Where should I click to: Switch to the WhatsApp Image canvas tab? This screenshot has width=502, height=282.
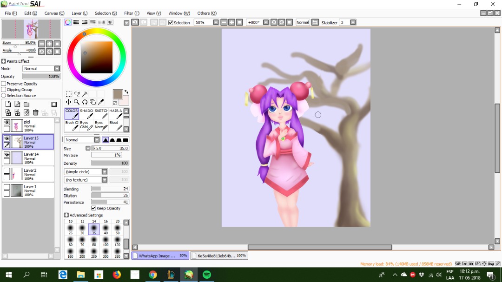point(160,256)
